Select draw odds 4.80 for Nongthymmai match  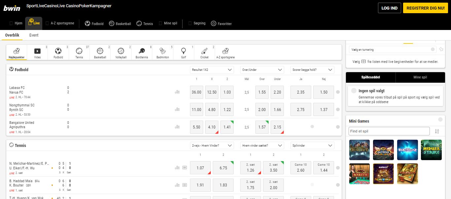click(x=212, y=109)
